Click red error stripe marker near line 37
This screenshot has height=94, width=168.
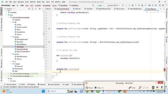pos(165,70)
